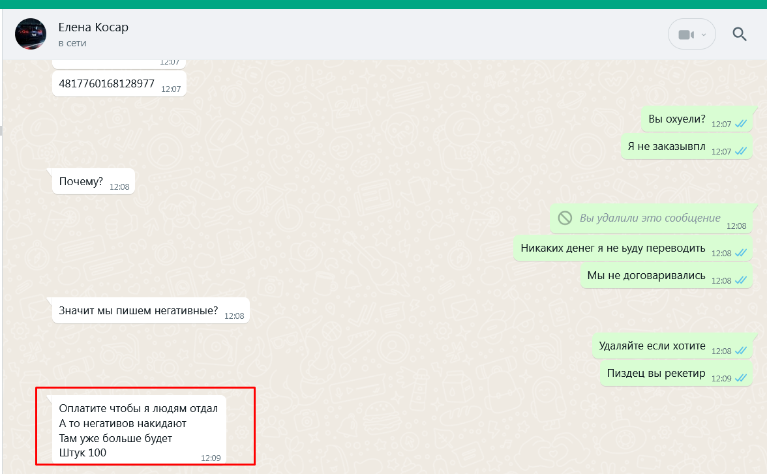Click read checkmarks on 'Никаких денег' message
The image size is (767, 474).
coord(741,253)
